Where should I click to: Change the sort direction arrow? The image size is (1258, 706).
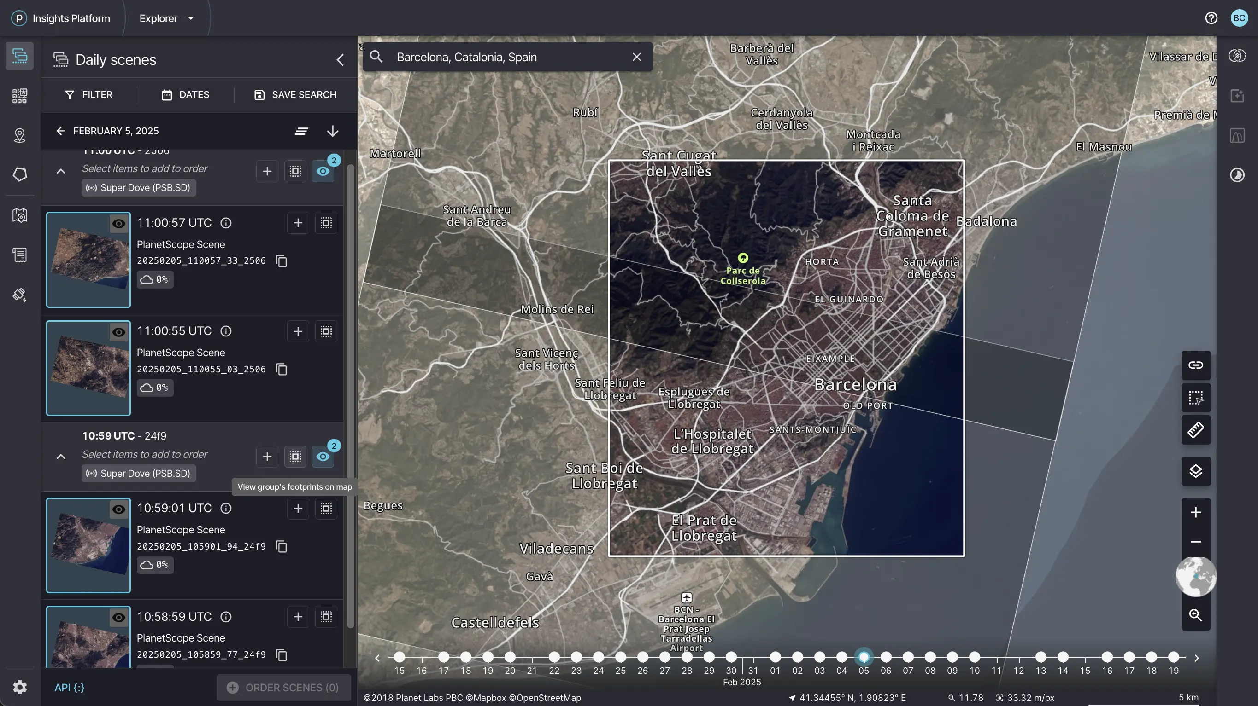pos(333,131)
